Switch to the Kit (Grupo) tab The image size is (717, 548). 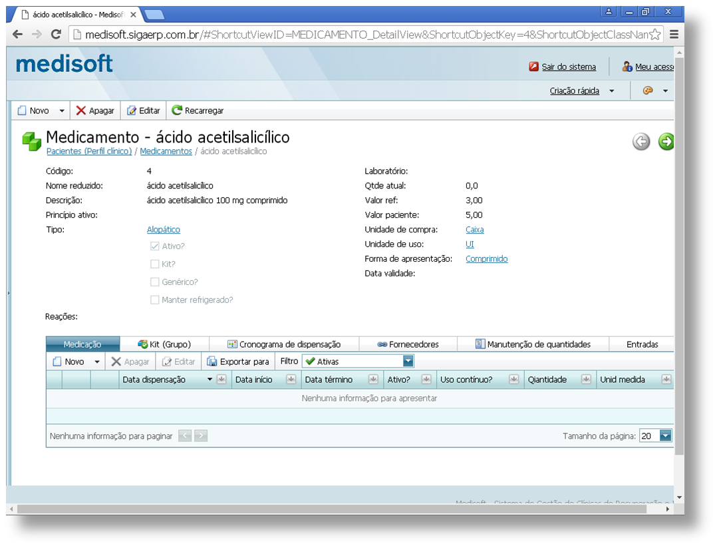point(164,344)
